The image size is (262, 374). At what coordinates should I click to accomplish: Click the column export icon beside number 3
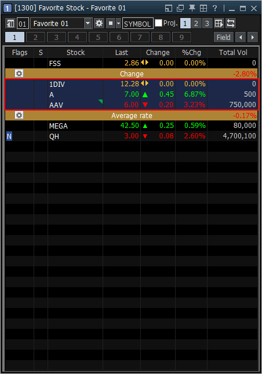pyautogui.click(x=219, y=23)
